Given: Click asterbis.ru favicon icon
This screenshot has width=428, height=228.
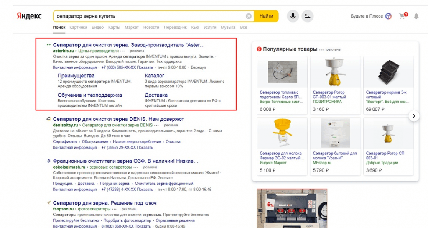Looking at the screenshot, I should pyautogui.click(x=48, y=45).
